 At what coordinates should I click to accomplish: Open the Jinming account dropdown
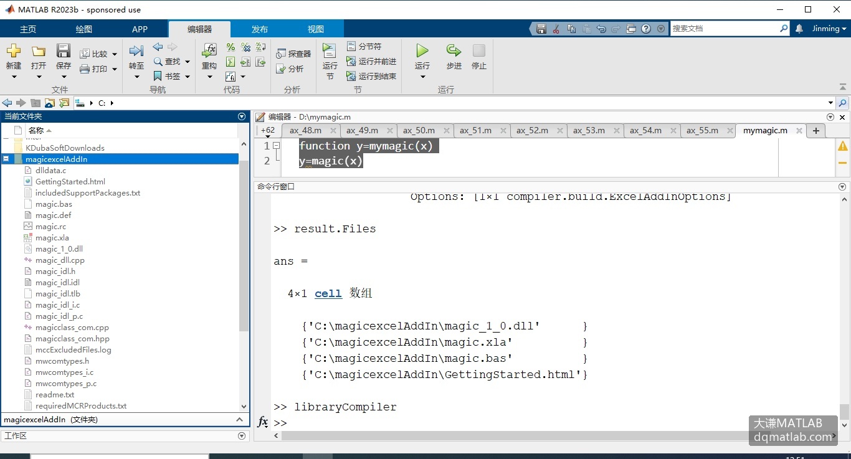(x=829, y=29)
